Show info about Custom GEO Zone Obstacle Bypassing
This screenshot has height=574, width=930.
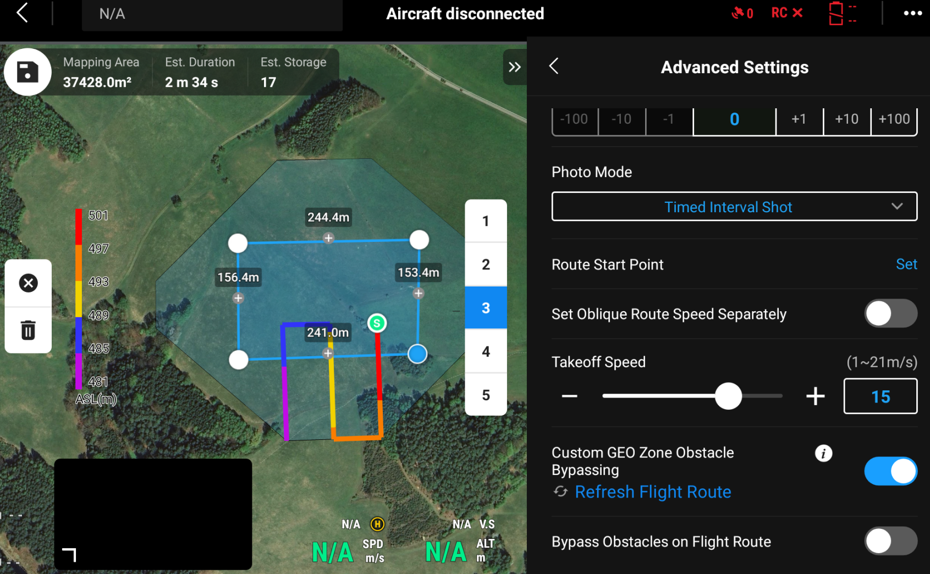[x=823, y=454]
